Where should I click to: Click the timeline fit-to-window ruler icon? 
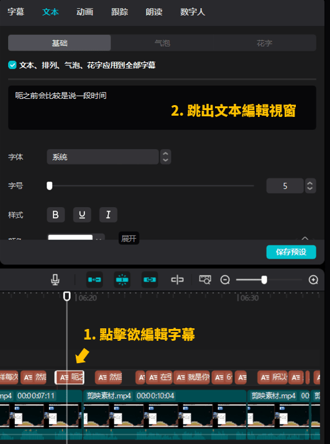[205, 279]
